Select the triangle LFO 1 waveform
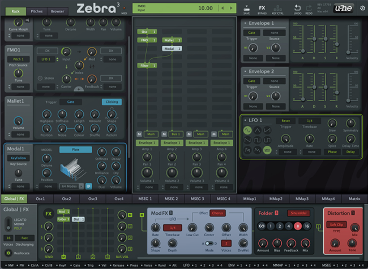368x269 pixels. pos(257,131)
